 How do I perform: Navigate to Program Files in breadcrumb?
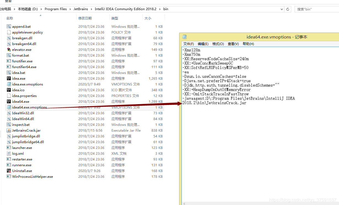[x=56, y=9]
